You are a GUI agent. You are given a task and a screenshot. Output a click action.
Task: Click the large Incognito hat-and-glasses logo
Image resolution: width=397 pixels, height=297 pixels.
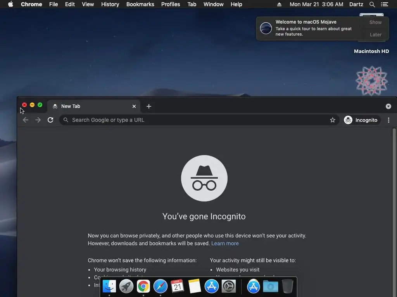point(204,178)
